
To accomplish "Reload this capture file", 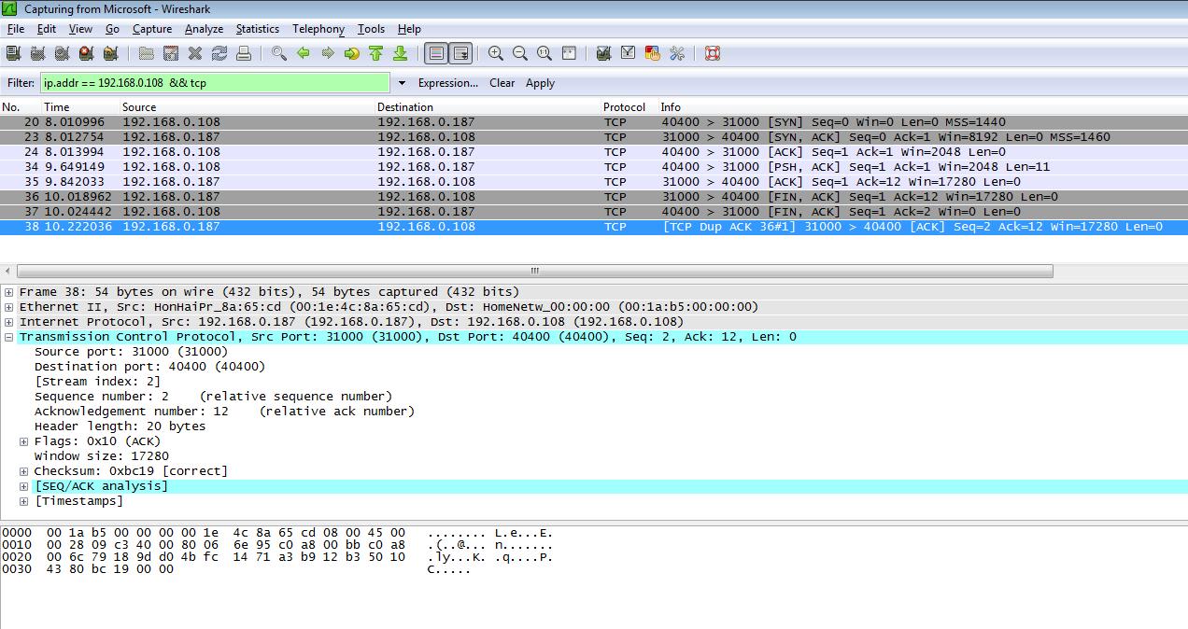I will click(x=219, y=53).
